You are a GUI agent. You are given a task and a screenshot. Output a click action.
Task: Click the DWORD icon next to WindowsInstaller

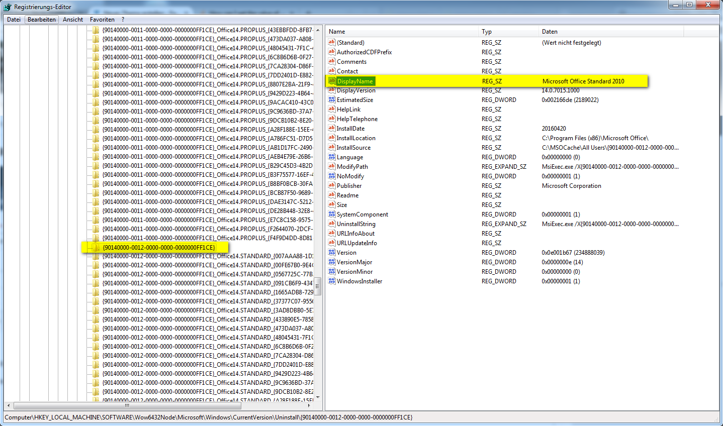point(331,281)
